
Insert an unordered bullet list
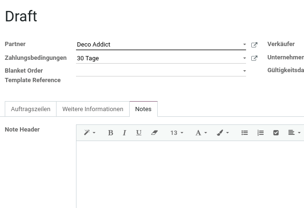pos(245,133)
